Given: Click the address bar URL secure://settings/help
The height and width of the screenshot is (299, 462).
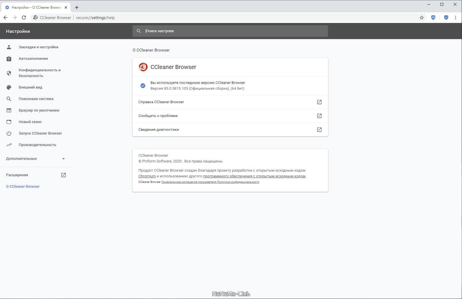Looking at the screenshot, I should pos(95,18).
